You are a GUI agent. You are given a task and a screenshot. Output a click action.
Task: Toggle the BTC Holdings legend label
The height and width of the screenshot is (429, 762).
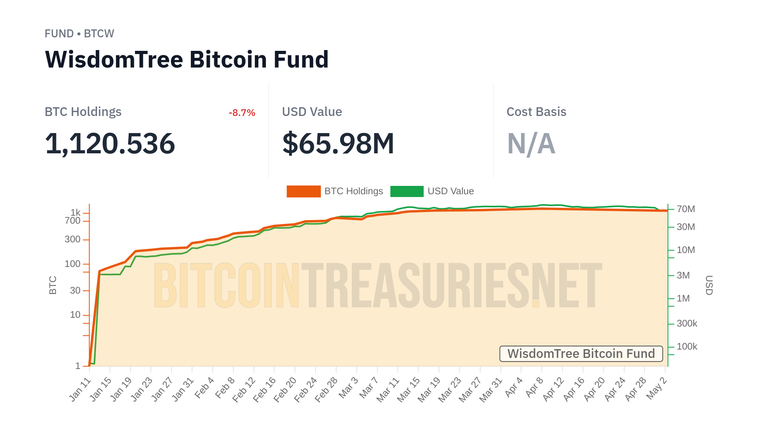[354, 191]
